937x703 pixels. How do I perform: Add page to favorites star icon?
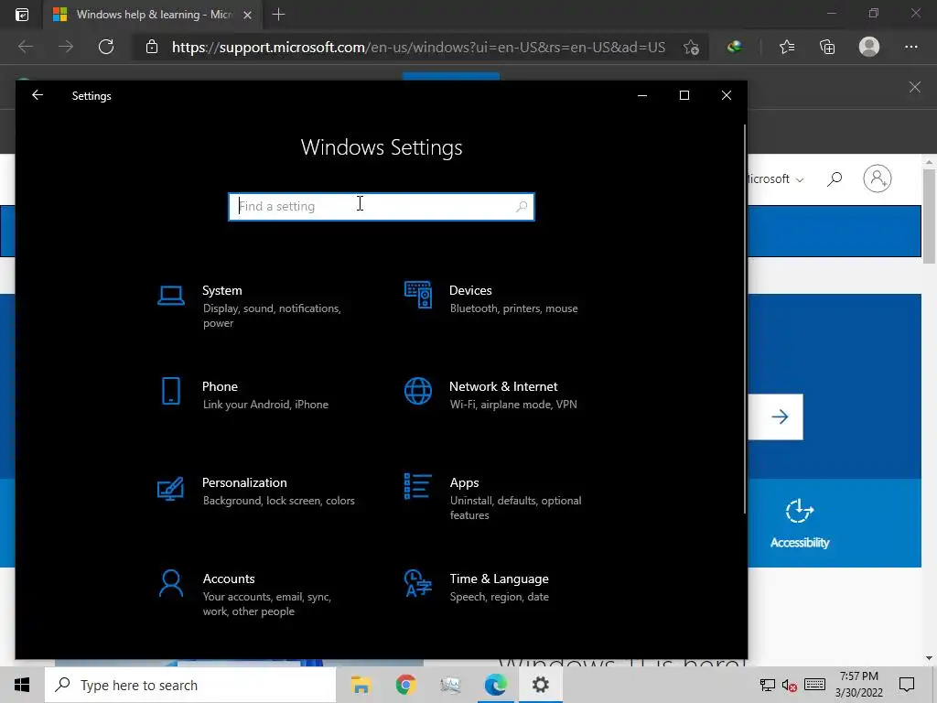pyautogui.click(x=692, y=48)
